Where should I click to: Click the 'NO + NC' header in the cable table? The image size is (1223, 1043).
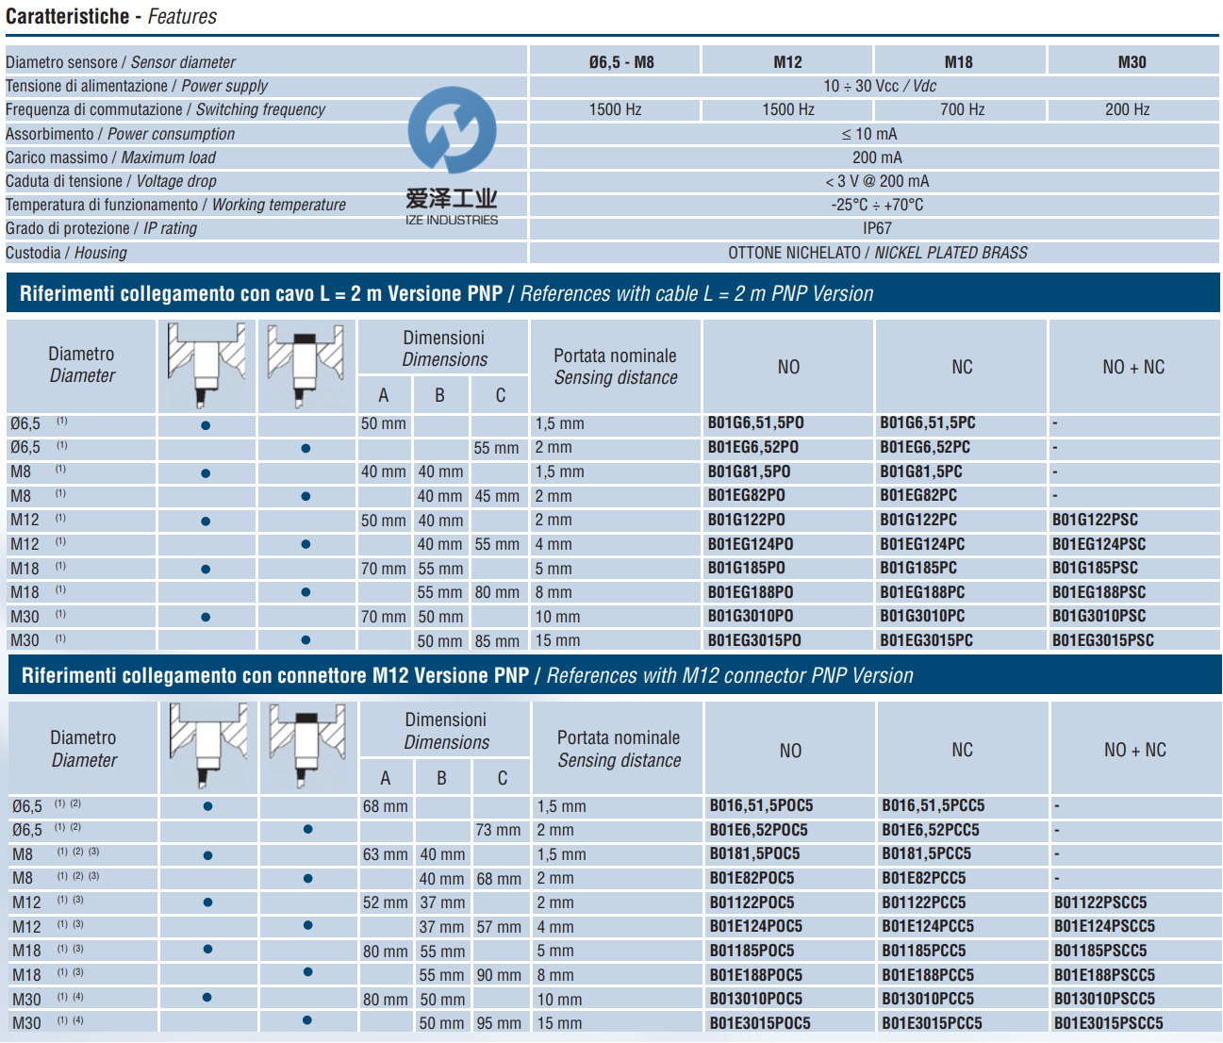(1133, 367)
